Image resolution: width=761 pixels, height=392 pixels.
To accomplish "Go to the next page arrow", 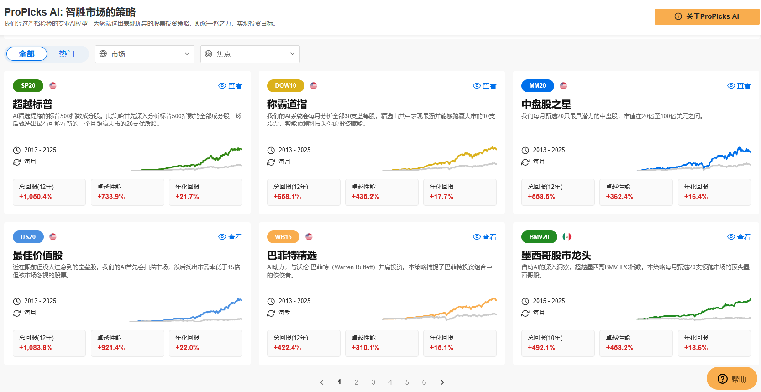I will [x=442, y=382].
